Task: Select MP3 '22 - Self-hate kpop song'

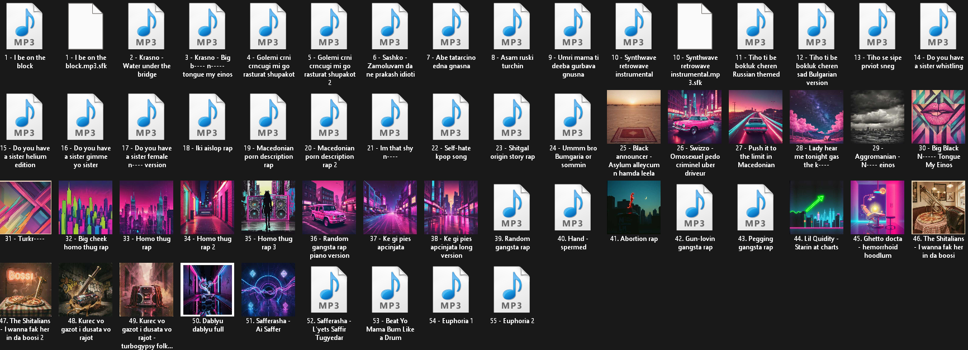Action: 451,117
